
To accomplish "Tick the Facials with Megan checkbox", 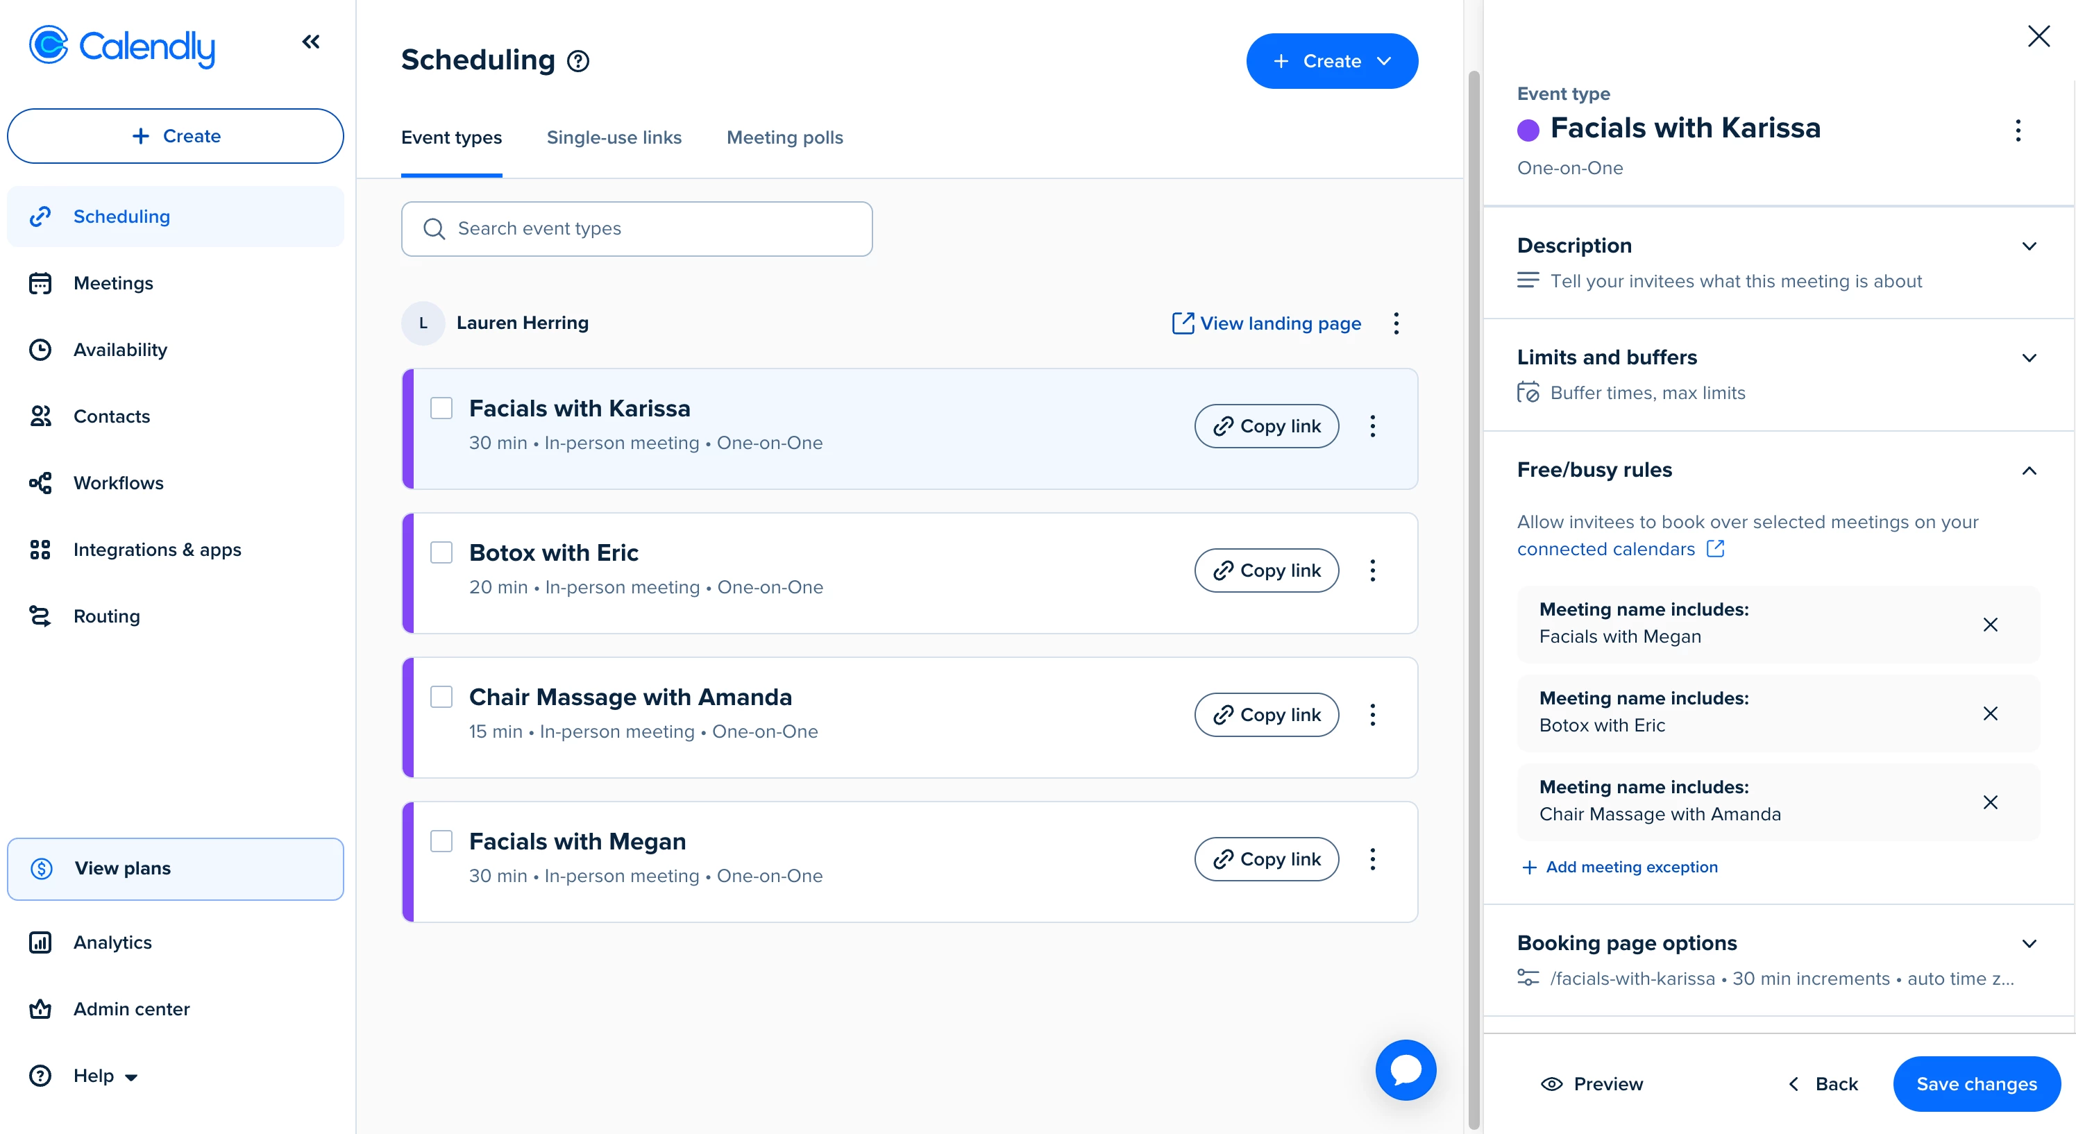I will click(441, 841).
